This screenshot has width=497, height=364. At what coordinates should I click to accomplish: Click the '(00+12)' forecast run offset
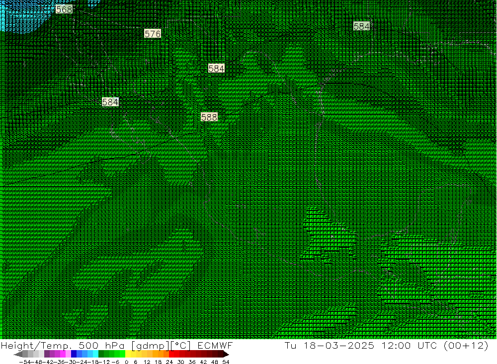466,345
